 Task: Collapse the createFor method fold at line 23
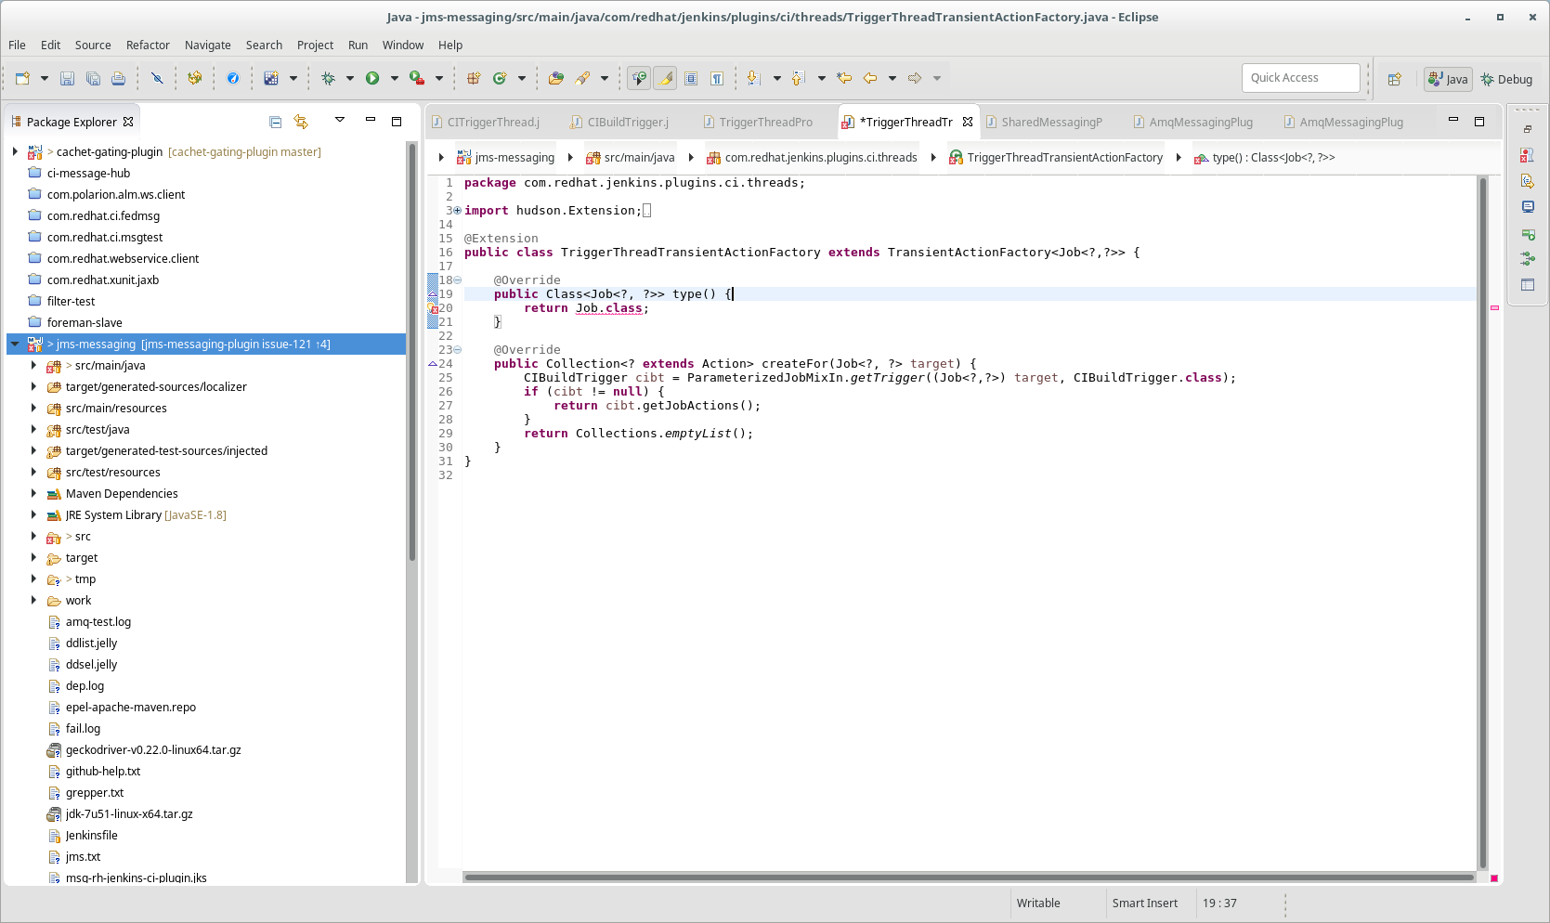click(x=457, y=350)
